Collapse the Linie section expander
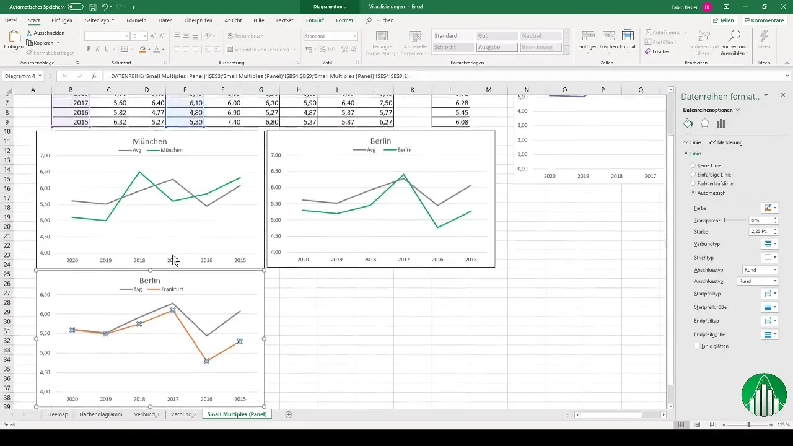Screen dimensions: 793x446 (x=686, y=153)
